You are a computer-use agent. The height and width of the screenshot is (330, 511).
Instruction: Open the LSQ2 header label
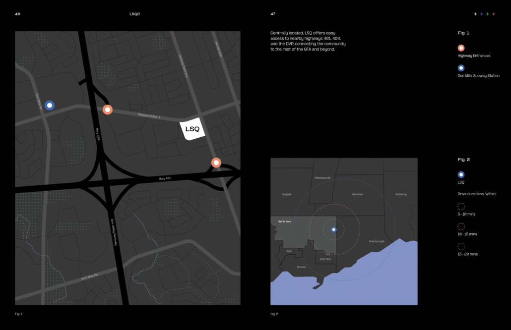click(134, 14)
